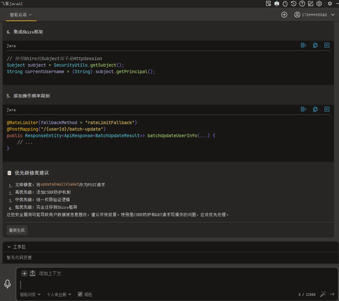Viewport: 339px width, 301px height.
Task: Click the @PostMapping code line
Action: 56,129
